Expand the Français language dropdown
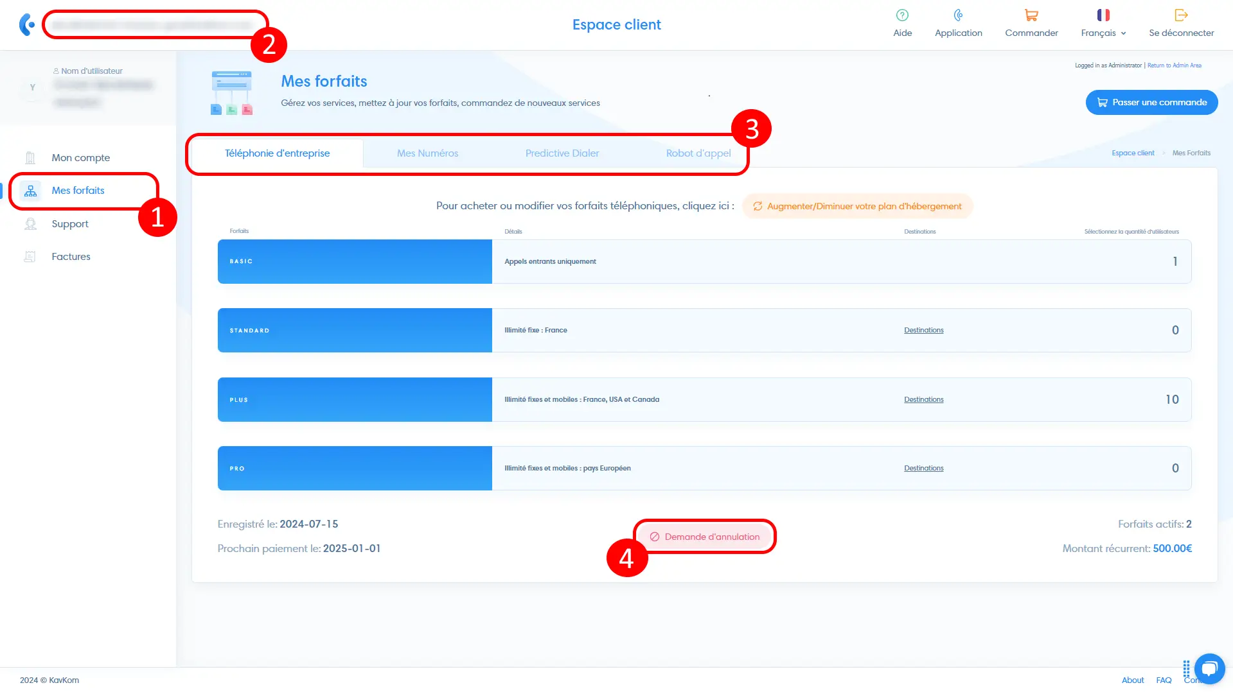The width and height of the screenshot is (1233, 692). (1103, 33)
